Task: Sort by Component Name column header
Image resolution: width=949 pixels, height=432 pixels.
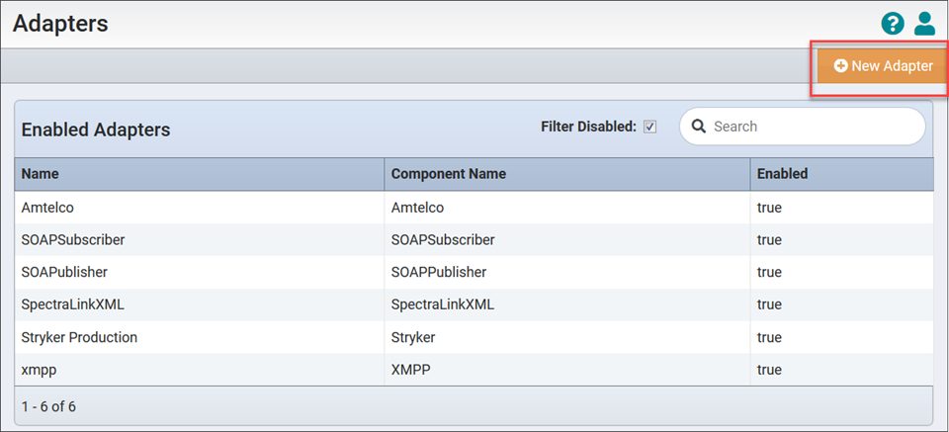Action: (x=448, y=174)
